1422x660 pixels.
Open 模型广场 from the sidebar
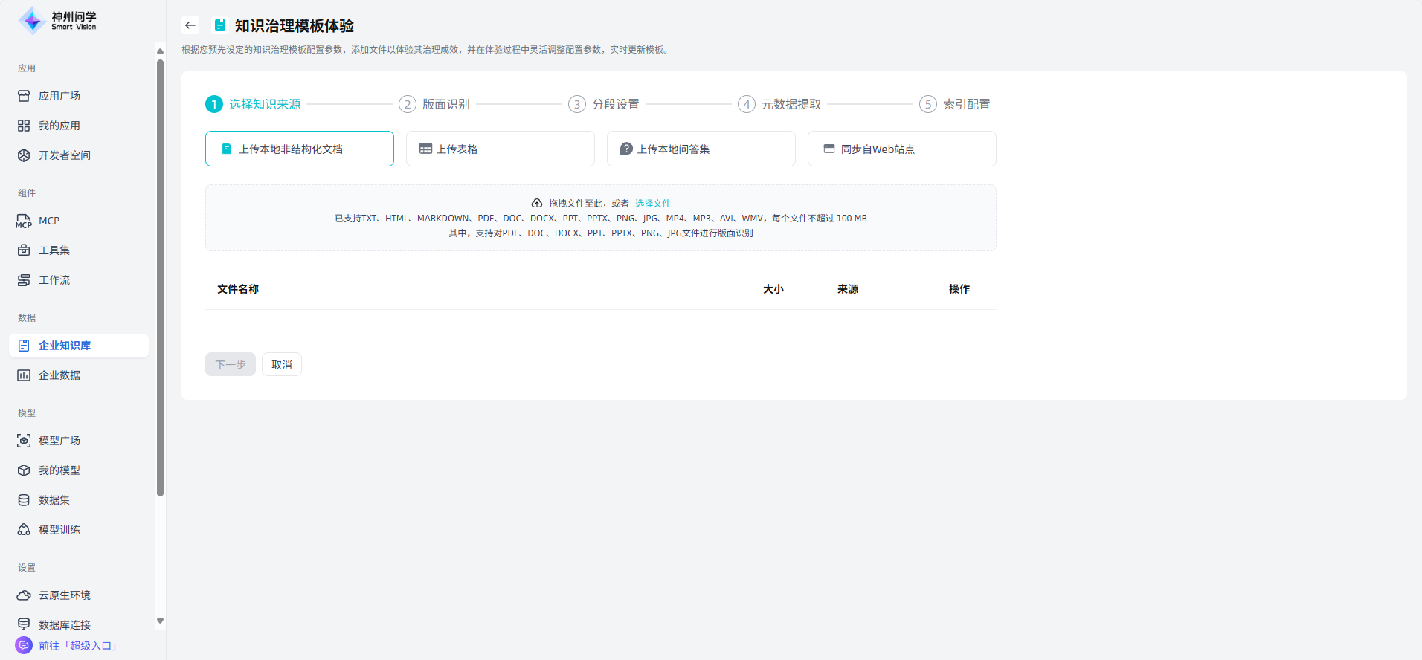tap(59, 441)
